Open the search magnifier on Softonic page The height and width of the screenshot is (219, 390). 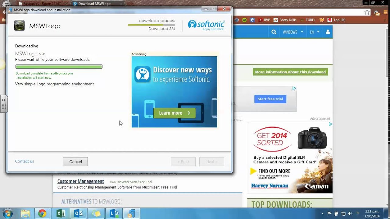click(274, 32)
